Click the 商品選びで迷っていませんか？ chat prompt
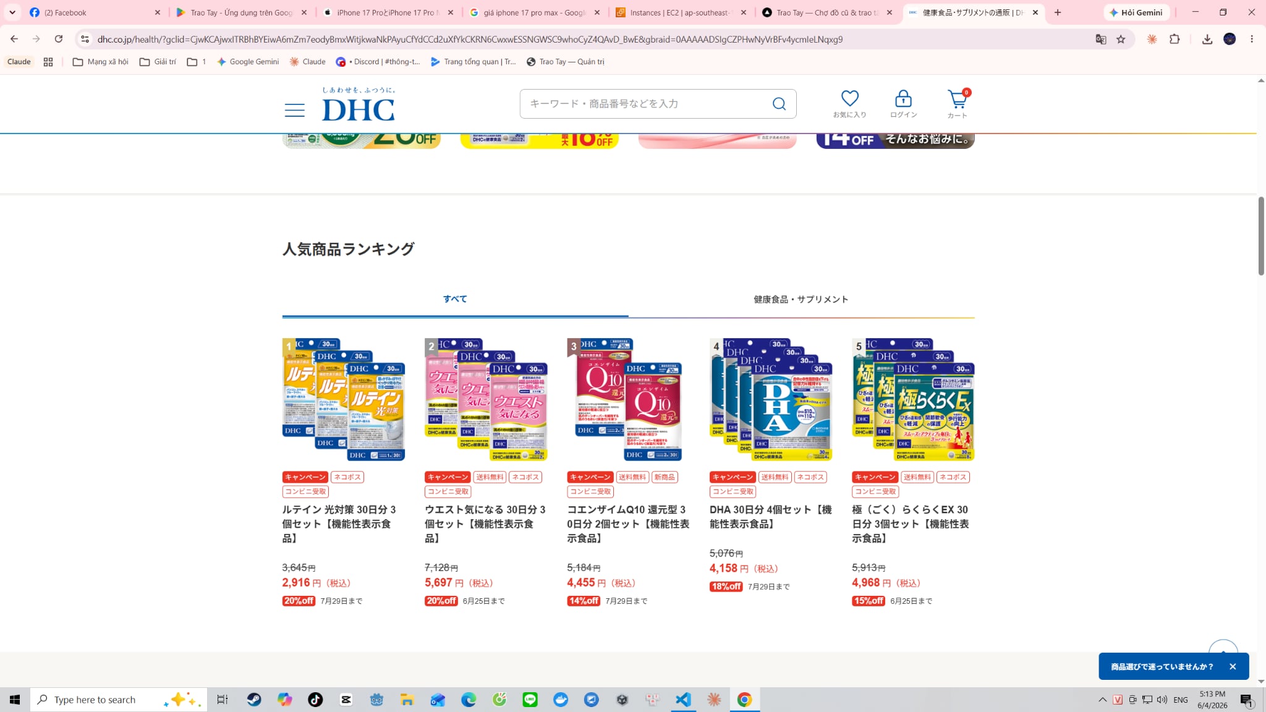 pyautogui.click(x=1162, y=667)
